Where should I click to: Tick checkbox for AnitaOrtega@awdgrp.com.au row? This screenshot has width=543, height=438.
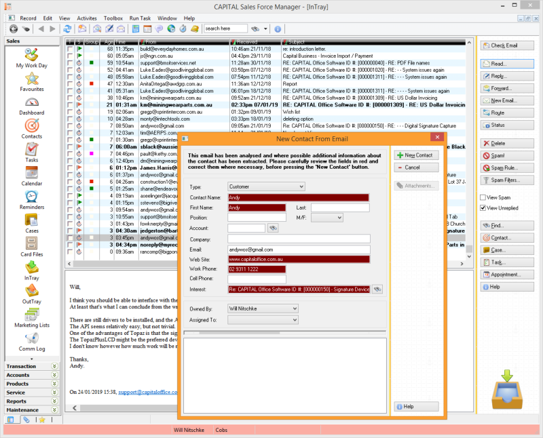tap(71, 84)
